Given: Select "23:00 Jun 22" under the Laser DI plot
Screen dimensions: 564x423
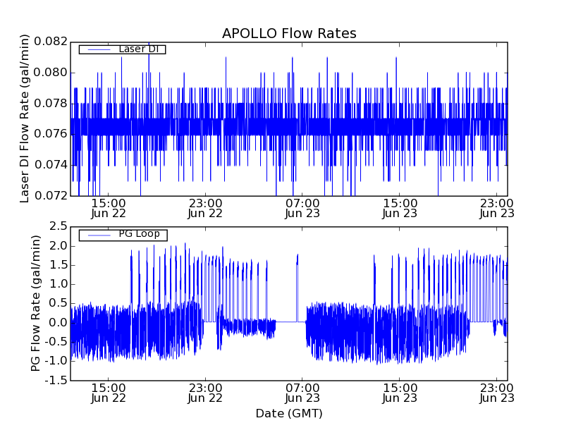Looking at the screenshot, I should (205, 208).
